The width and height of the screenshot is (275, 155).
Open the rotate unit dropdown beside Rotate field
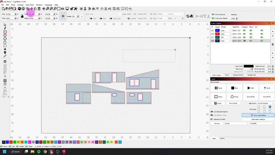(x=82, y=16)
